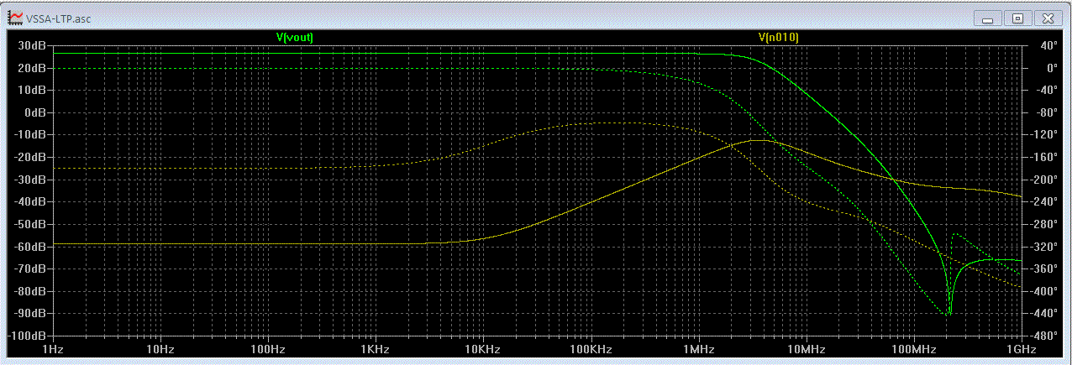
Task: Click the 10Hz frequency axis label
Action: [160, 348]
